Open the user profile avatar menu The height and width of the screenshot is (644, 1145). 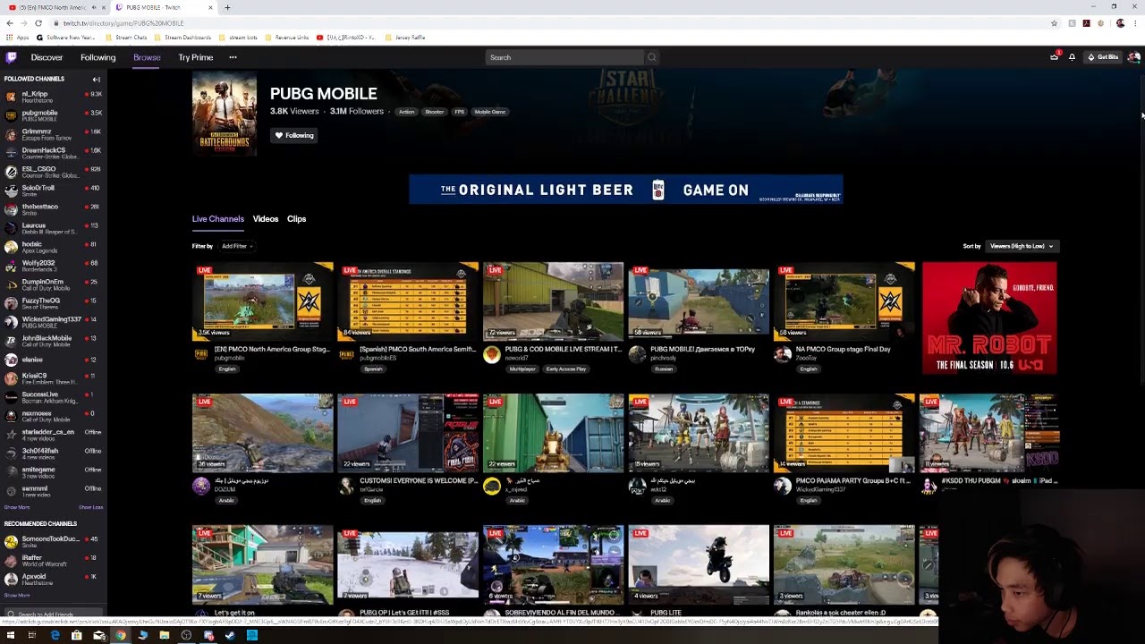1133,57
